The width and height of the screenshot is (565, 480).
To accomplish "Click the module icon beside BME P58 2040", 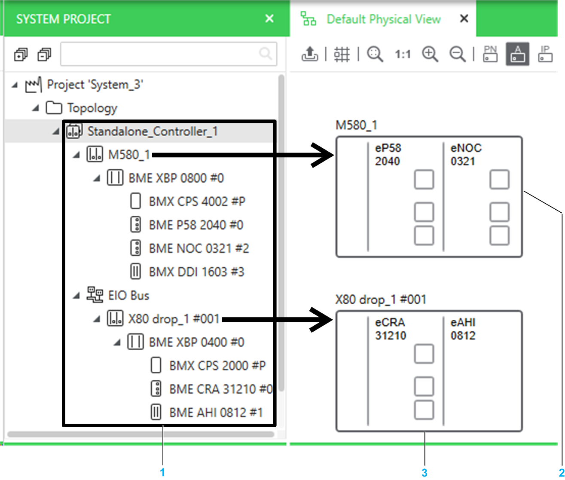I will pyautogui.click(x=135, y=225).
